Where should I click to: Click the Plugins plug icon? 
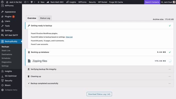(2, 16)
